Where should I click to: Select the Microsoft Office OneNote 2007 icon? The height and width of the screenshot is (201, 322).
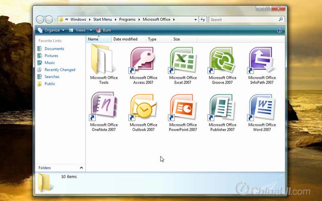tap(104, 107)
